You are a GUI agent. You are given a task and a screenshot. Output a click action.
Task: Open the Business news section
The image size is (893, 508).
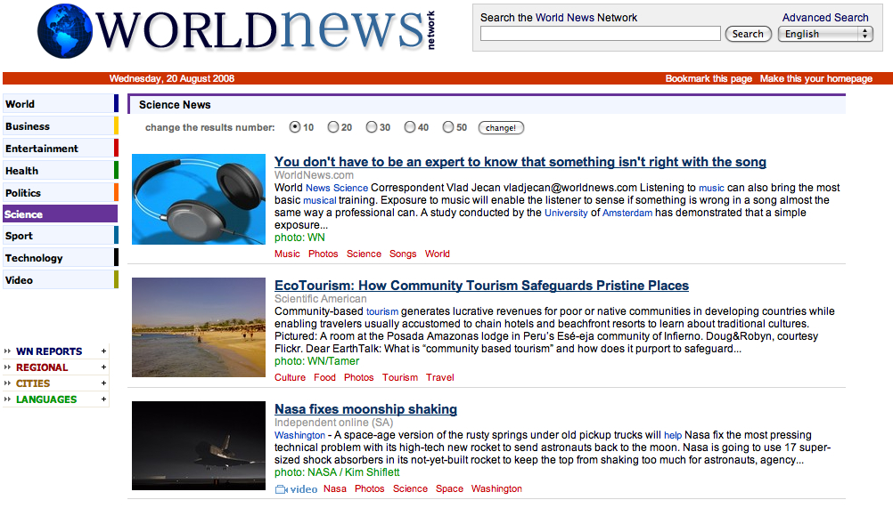coord(61,126)
